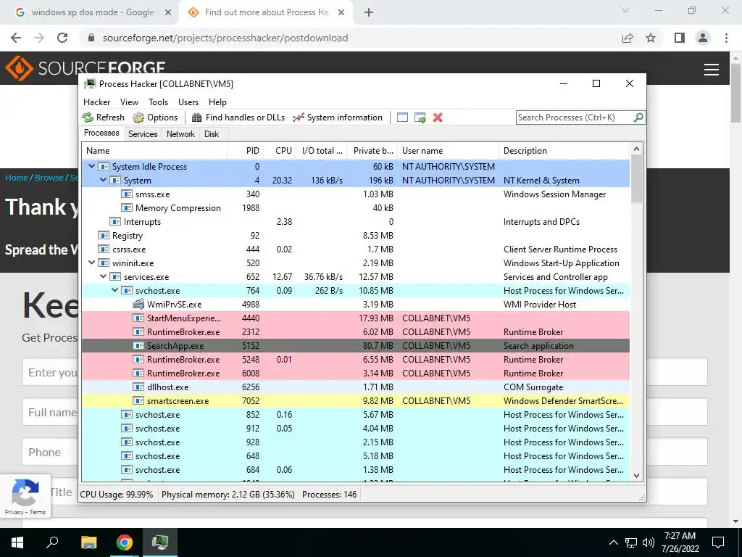Click the smartscreen.exe process icon
The image size is (742, 557).
click(138, 400)
